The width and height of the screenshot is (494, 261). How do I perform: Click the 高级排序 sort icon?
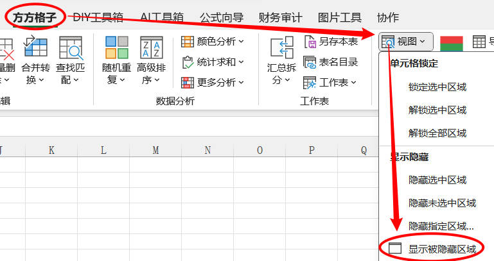[151, 47]
